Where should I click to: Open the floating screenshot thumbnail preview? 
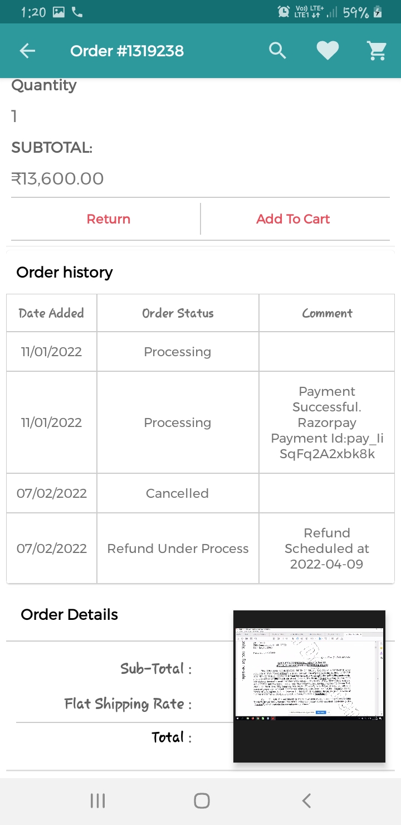[x=309, y=686]
